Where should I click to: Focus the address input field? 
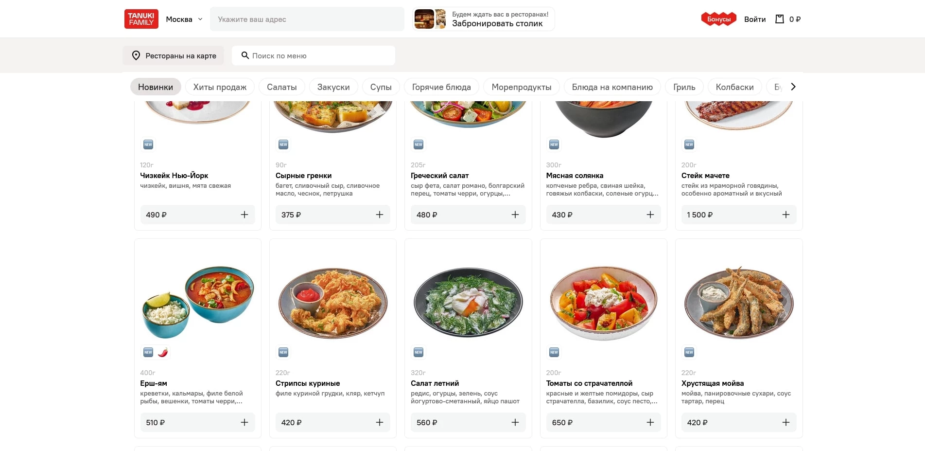pos(307,19)
